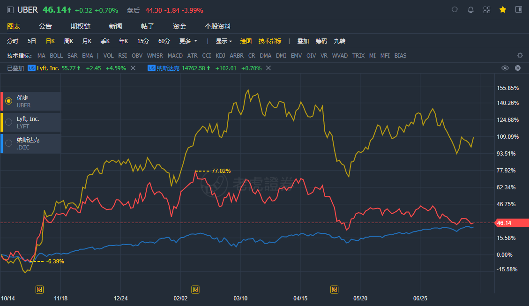Image resolution: width=529 pixels, height=306 pixels.
Task: Select the 5日 timeframe
Action: pos(32,41)
